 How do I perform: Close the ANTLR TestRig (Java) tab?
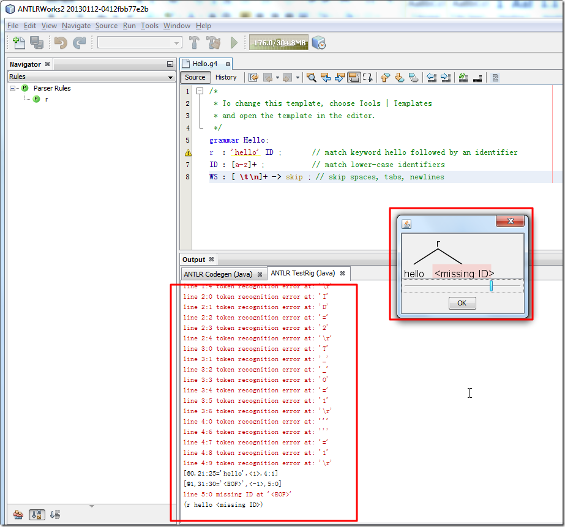[x=342, y=274]
